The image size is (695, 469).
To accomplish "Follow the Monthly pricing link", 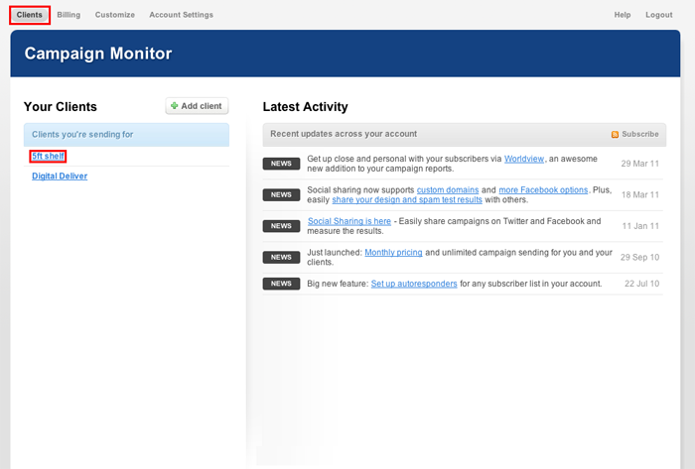I will click(x=393, y=253).
